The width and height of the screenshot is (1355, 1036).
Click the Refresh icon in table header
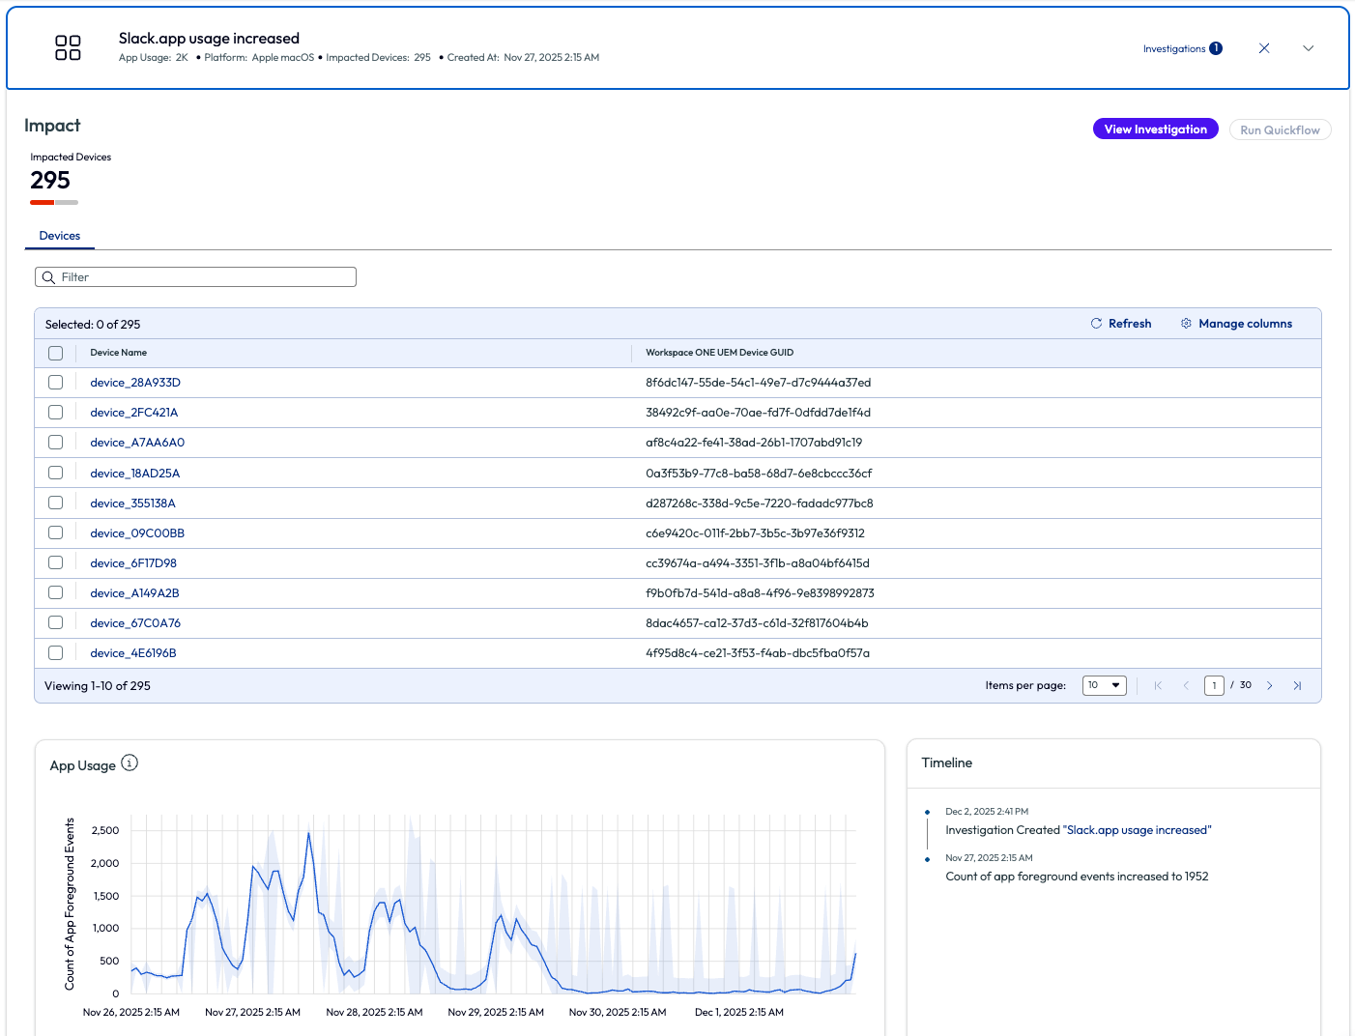tap(1096, 324)
